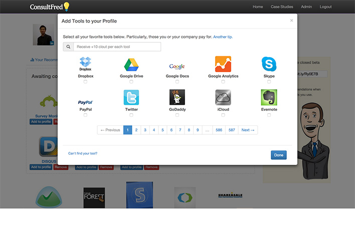Pick the Evernote elephant icon
355x228 pixels.
(269, 97)
